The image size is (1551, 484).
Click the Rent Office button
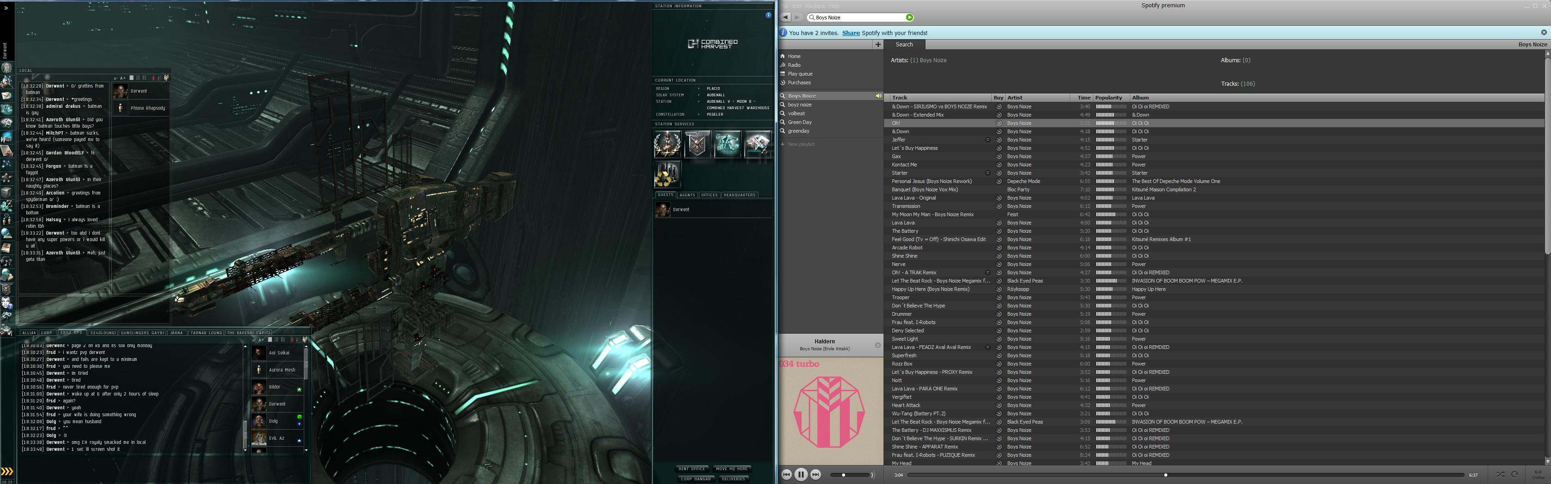[692, 469]
